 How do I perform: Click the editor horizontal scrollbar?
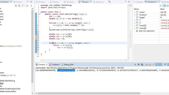[x=84, y=60]
